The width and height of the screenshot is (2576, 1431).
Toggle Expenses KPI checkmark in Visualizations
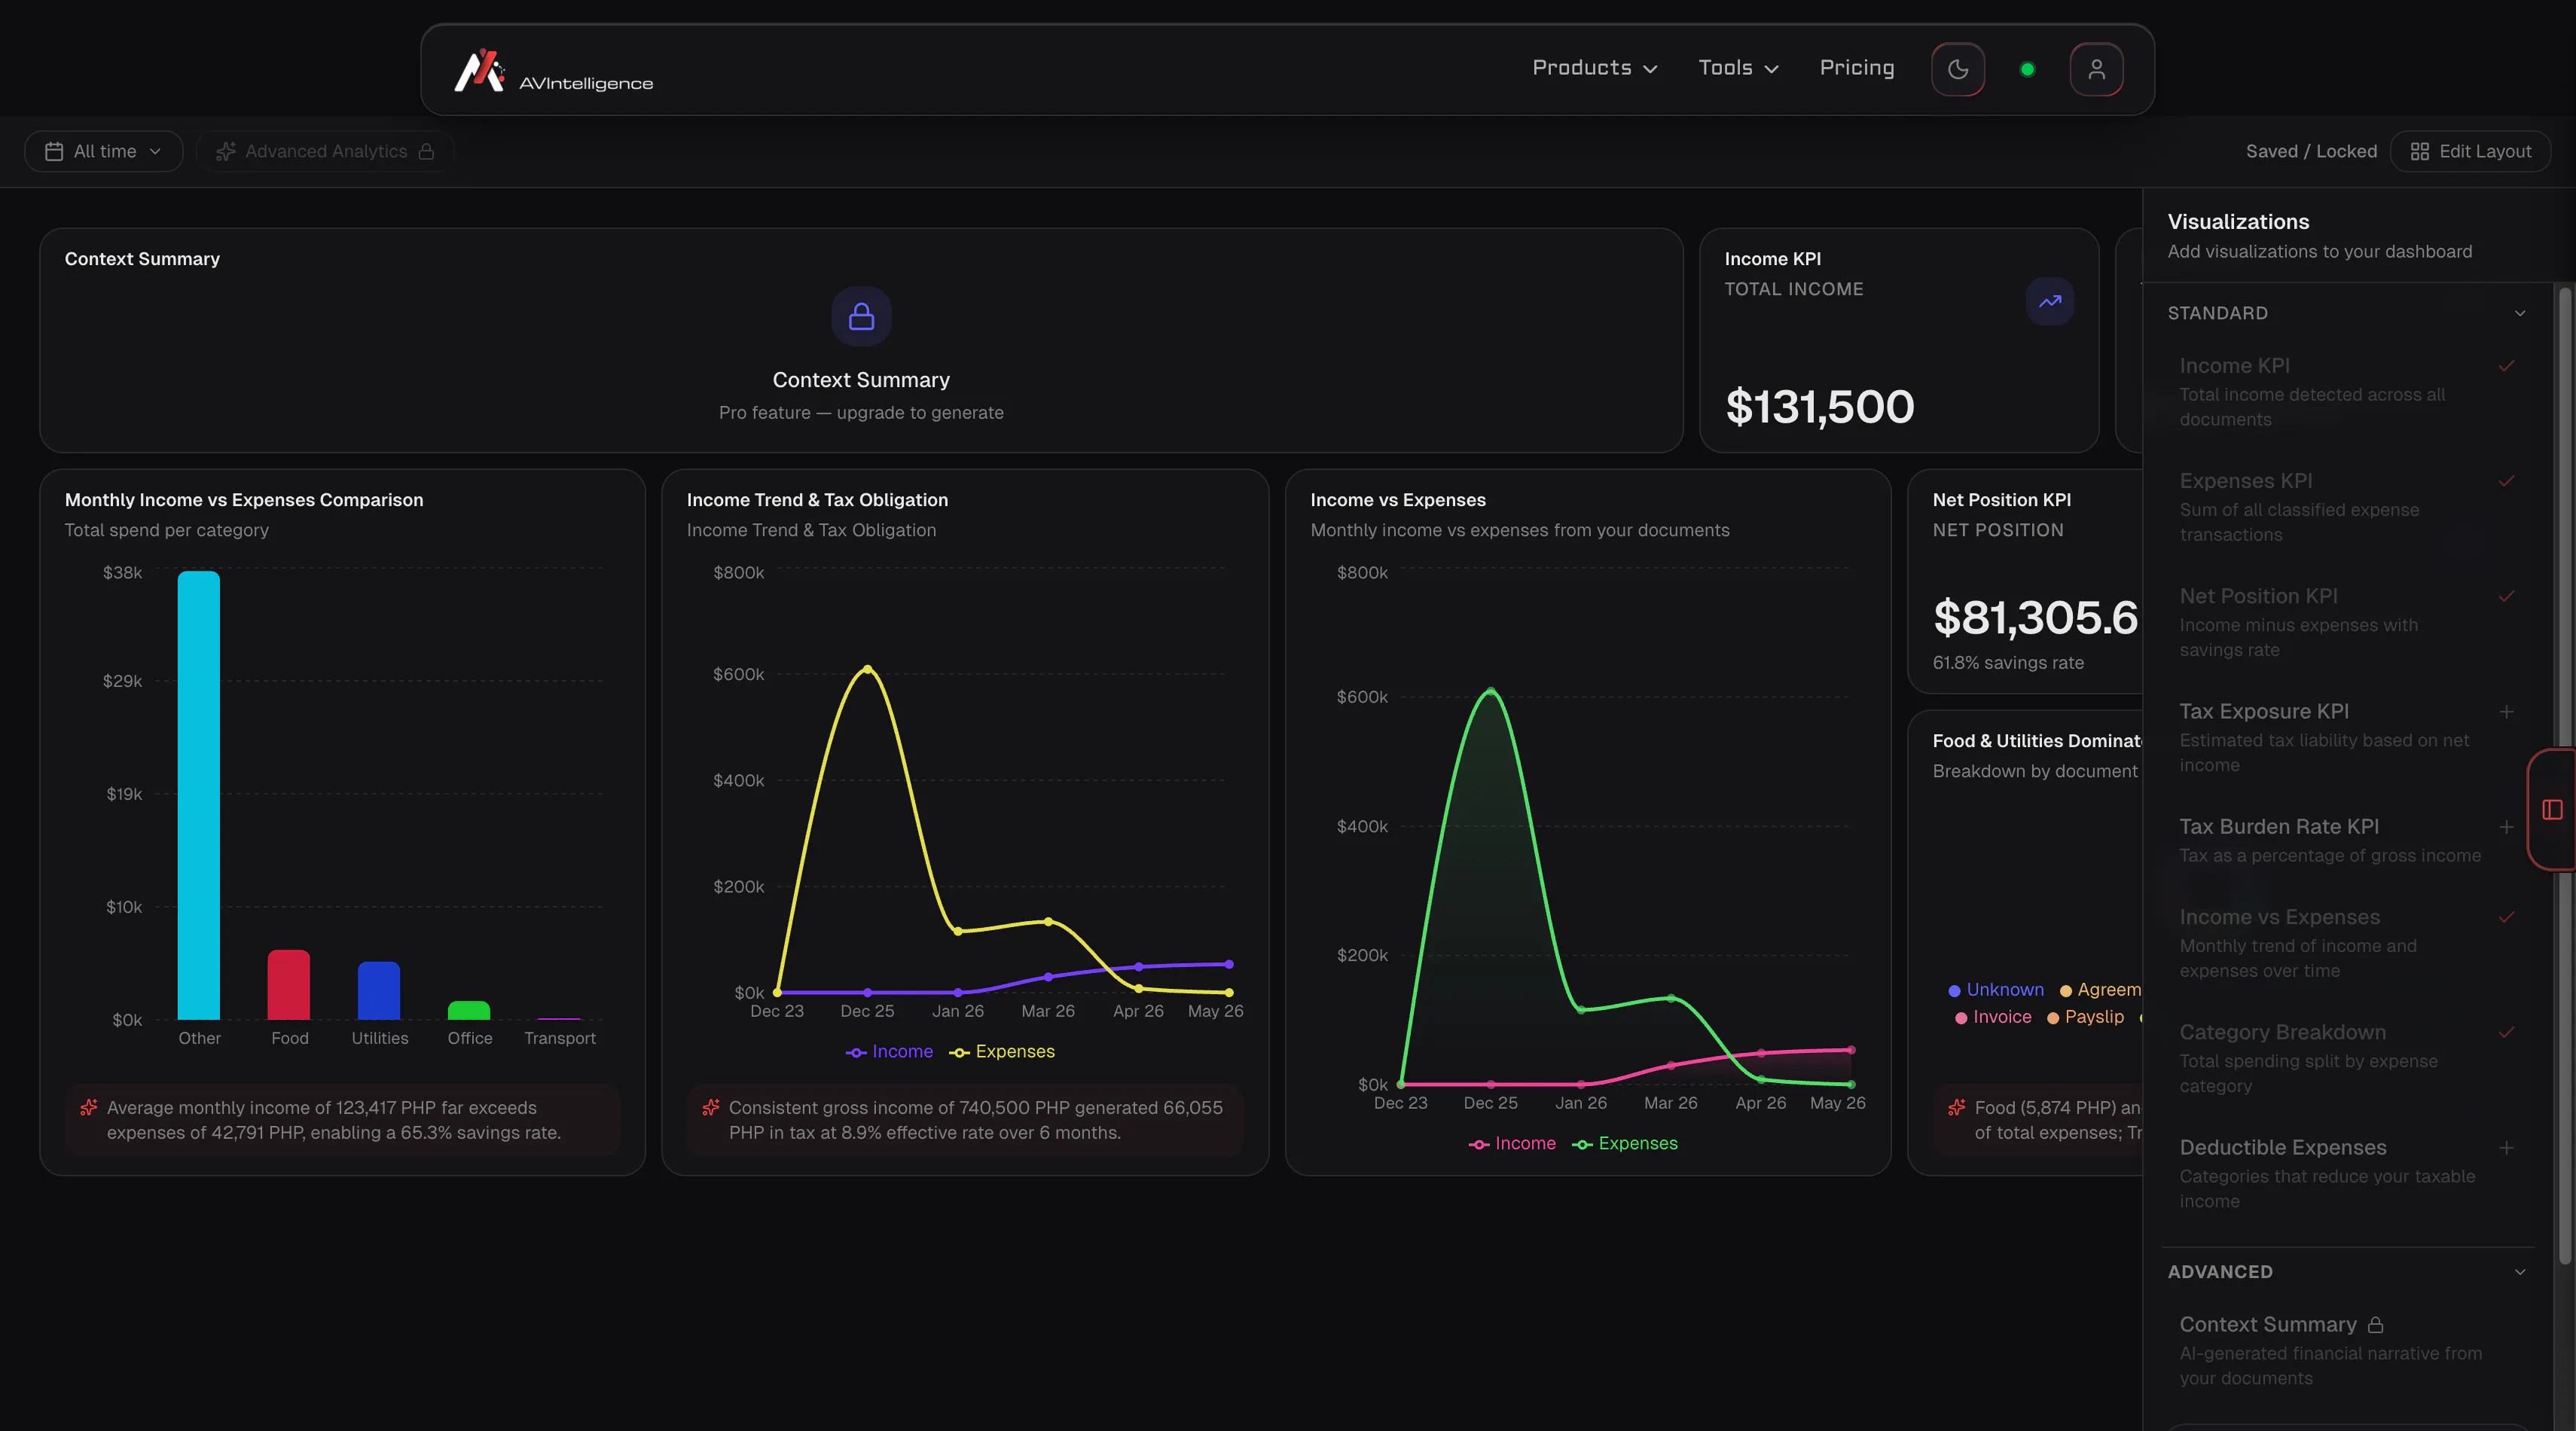click(2506, 481)
